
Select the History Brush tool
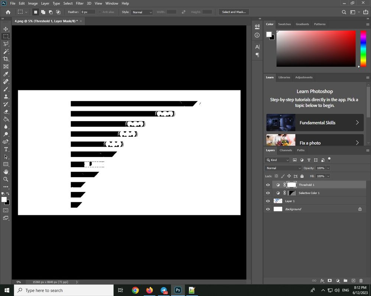pos(6,104)
